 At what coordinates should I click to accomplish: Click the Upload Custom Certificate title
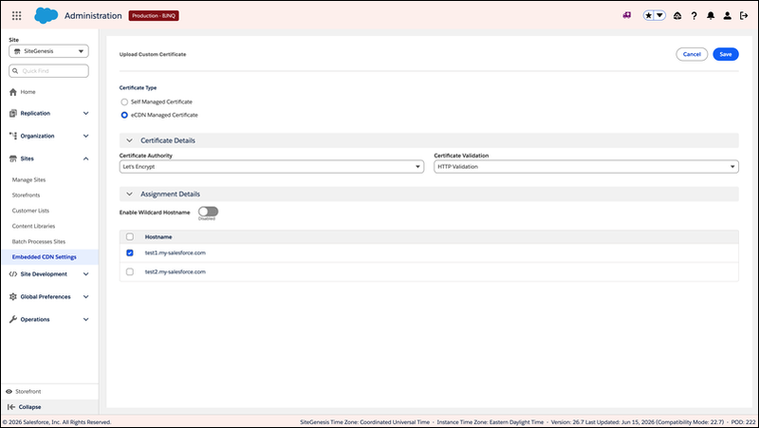tap(153, 54)
